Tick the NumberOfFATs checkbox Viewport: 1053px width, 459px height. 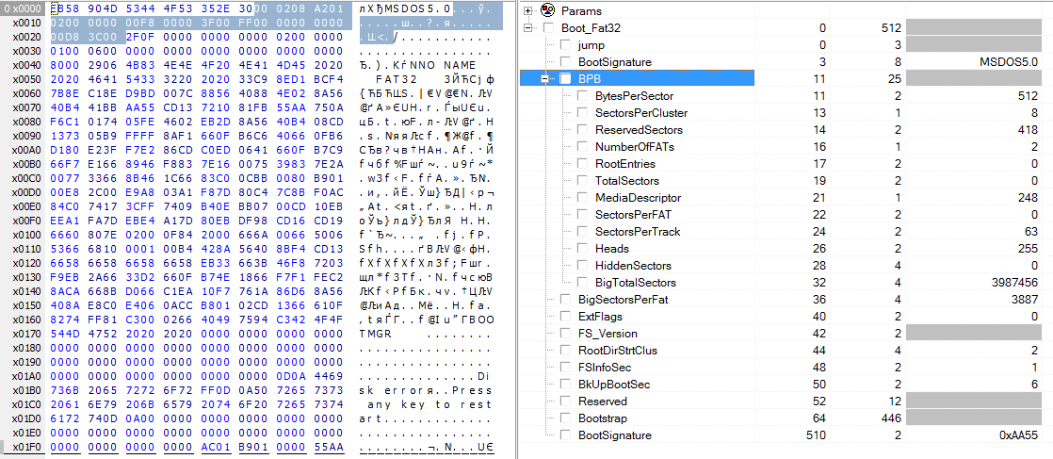[x=581, y=146]
